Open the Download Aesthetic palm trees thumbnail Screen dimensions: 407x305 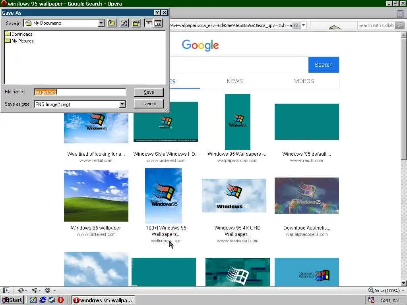tap(306, 195)
